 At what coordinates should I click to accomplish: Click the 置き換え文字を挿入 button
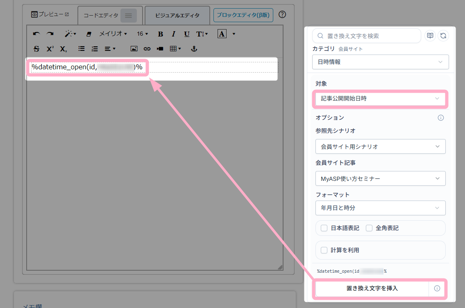click(372, 288)
